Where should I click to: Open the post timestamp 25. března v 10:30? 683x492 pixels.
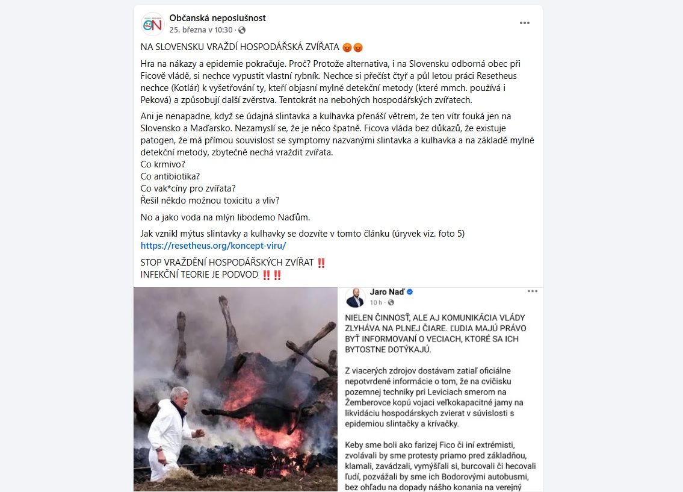[201, 30]
